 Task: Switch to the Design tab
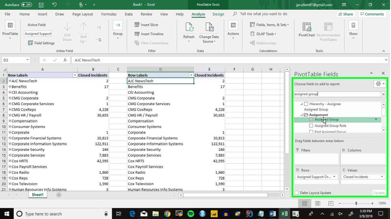point(218,14)
